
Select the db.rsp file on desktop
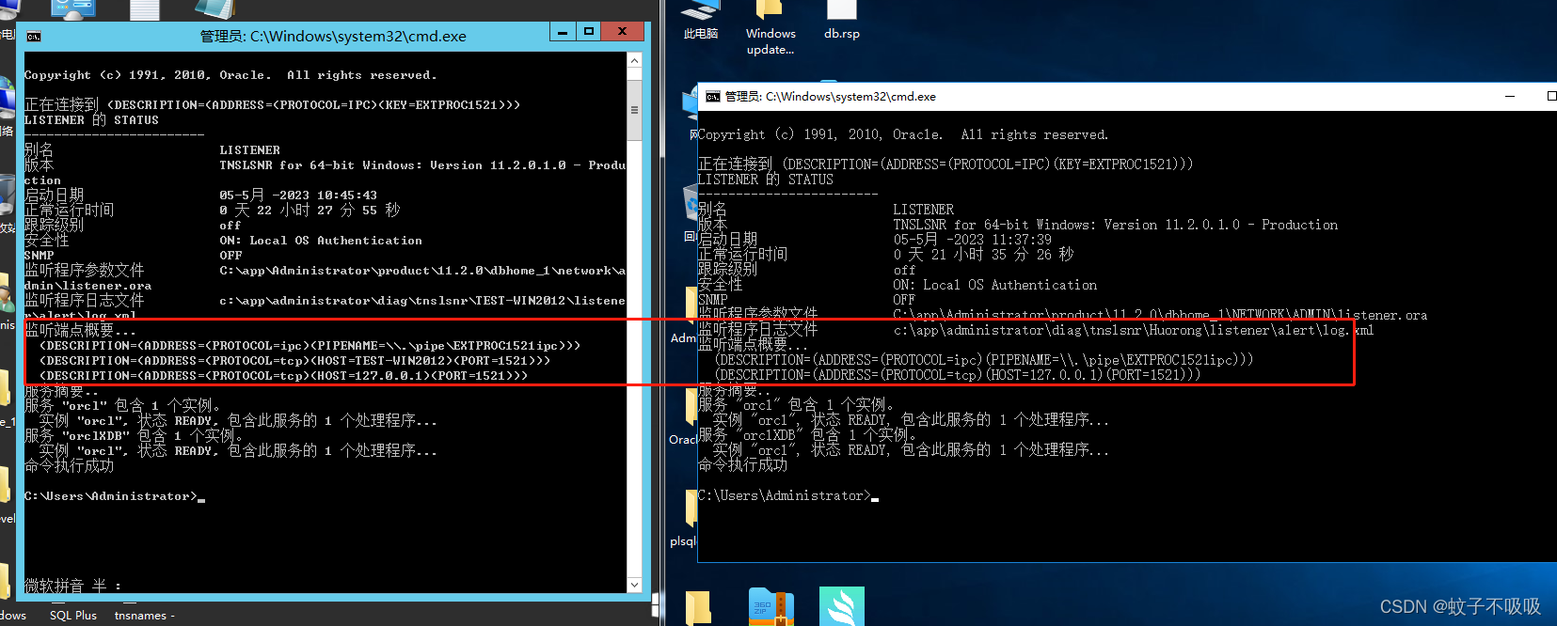coord(842,21)
